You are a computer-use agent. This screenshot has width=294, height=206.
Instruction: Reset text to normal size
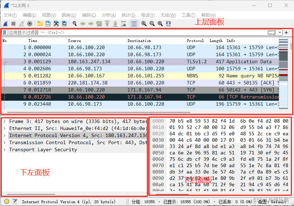pyautogui.click(x=160, y=24)
